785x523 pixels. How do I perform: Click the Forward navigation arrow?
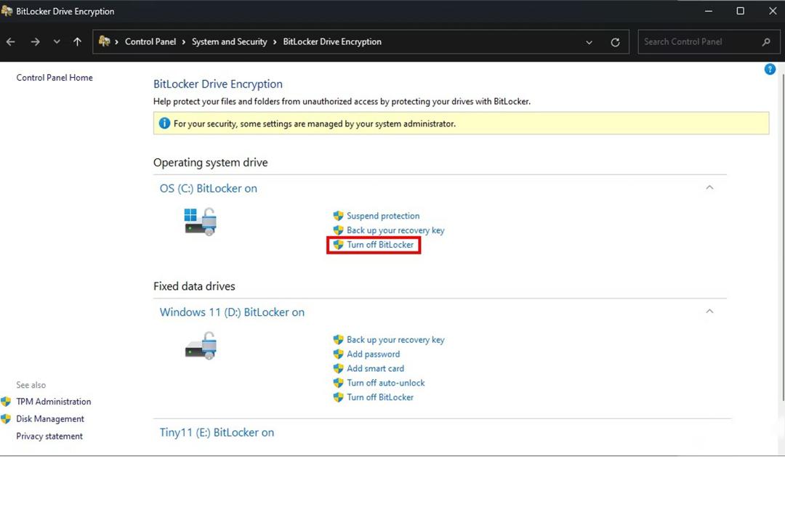[x=35, y=42]
